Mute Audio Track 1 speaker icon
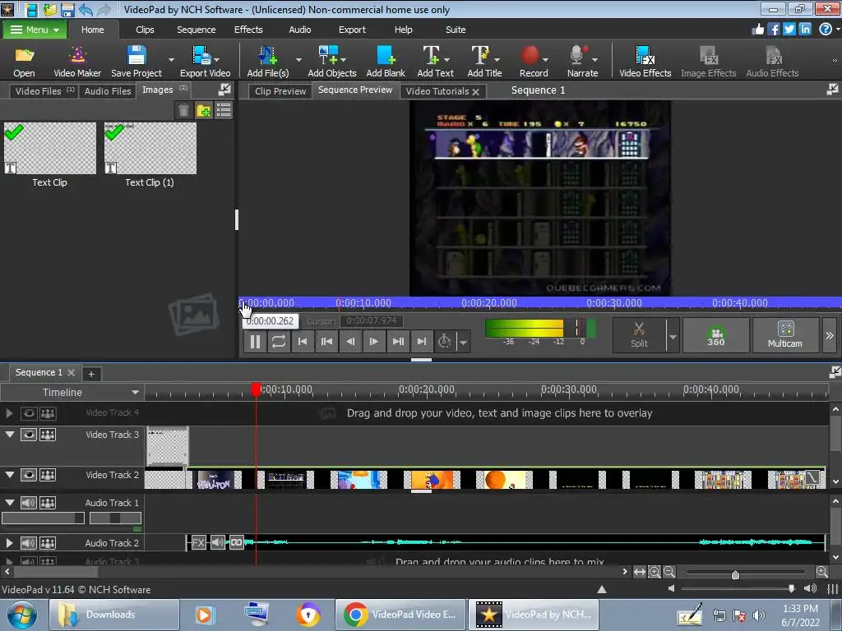842x631 pixels. (x=29, y=503)
